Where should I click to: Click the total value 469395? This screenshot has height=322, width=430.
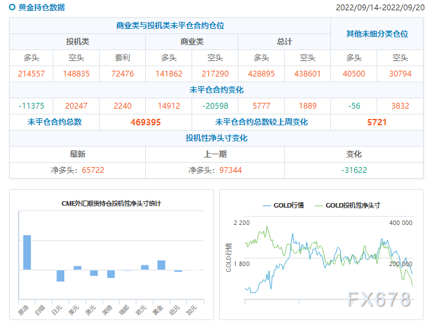[x=145, y=122]
